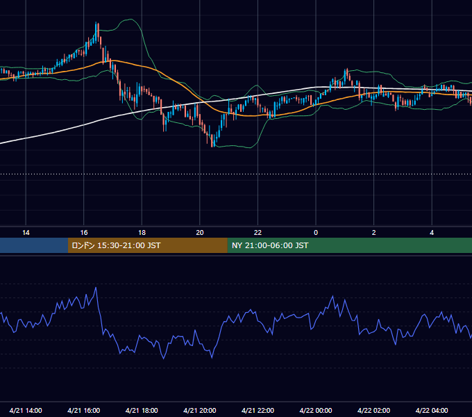
Task: Click the oscillator line peak near 16:00
Action: pos(96,288)
